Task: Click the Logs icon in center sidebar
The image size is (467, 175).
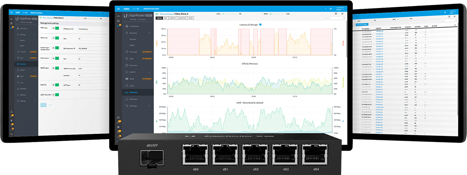Action: coord(127,86)
